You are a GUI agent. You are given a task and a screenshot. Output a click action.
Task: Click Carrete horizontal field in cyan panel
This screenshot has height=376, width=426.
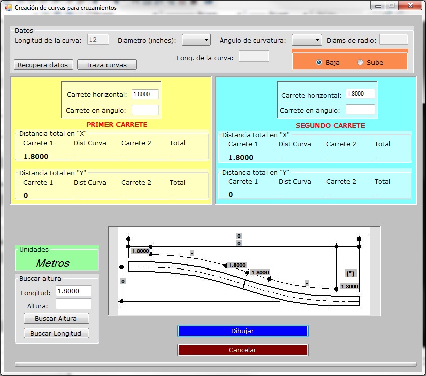click(360, 94)
